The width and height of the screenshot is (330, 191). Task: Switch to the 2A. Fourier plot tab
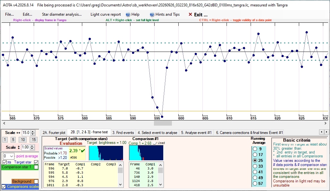[54, 133]
